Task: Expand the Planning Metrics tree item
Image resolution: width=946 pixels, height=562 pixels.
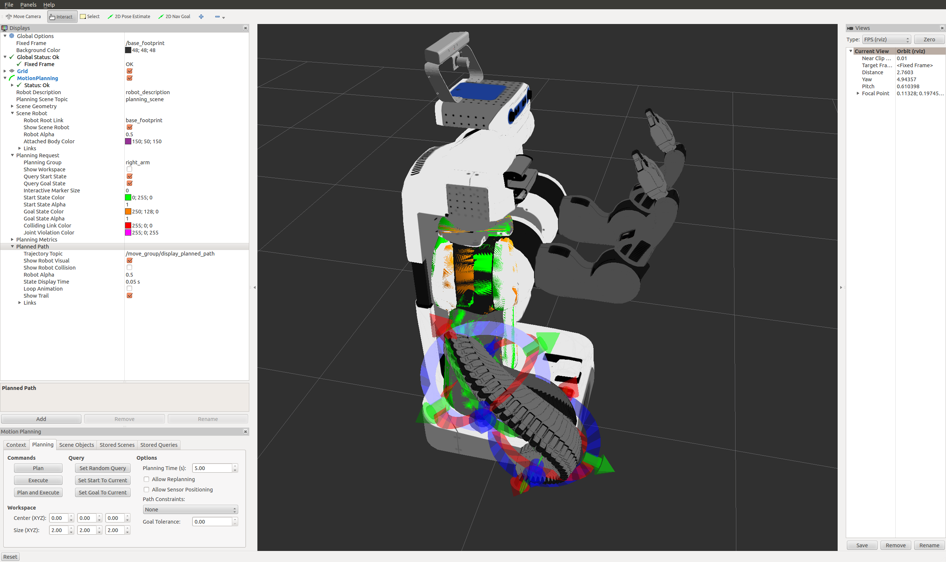Action: pyautogui.click(x=12, y=240)
